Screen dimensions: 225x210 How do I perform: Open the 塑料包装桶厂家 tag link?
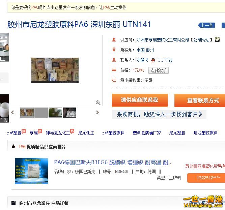(147, 133)
